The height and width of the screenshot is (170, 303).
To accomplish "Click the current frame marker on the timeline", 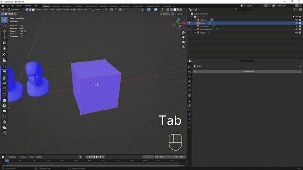I will (7, 161).
